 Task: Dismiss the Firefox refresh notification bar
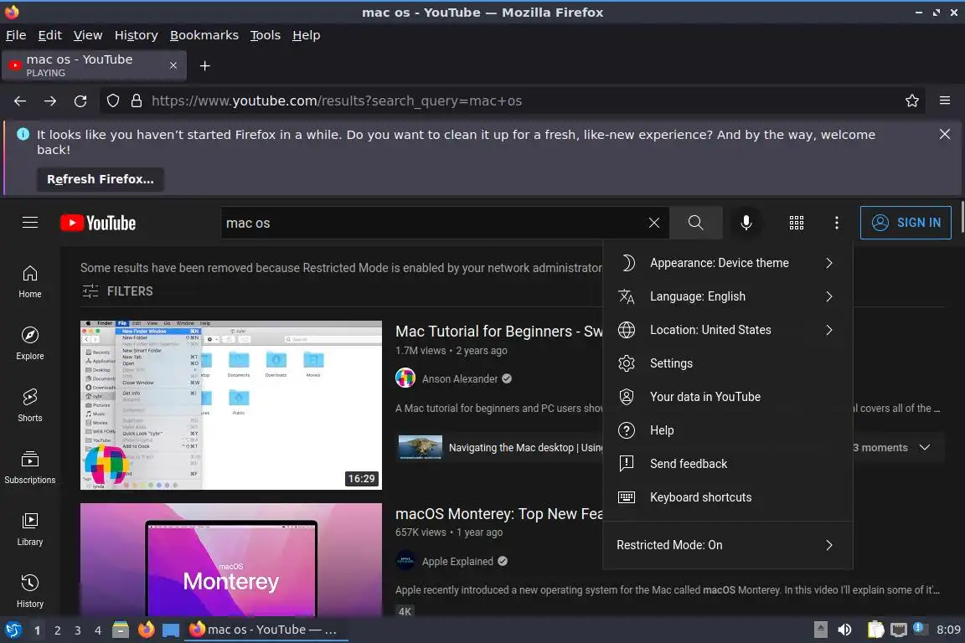pyautogui.click(x=945, y=134)
